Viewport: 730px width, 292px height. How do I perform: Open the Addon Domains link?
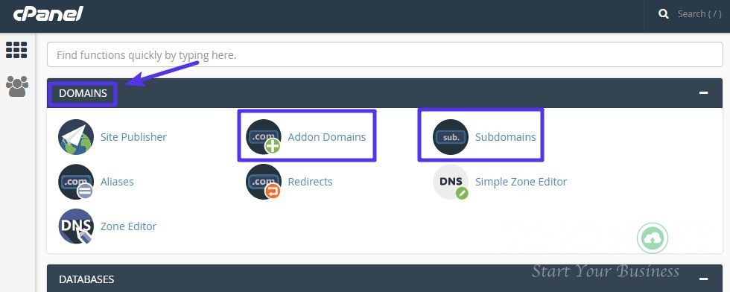point(327,137)
